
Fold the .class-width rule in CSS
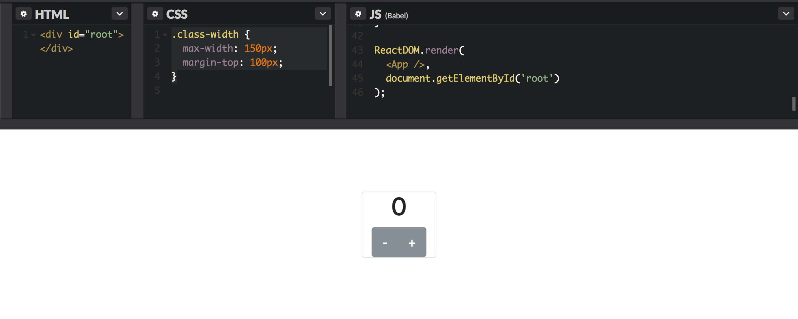(165, 35)
